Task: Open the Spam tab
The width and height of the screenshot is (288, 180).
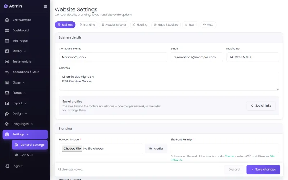Action: click(x=190, y=25)
